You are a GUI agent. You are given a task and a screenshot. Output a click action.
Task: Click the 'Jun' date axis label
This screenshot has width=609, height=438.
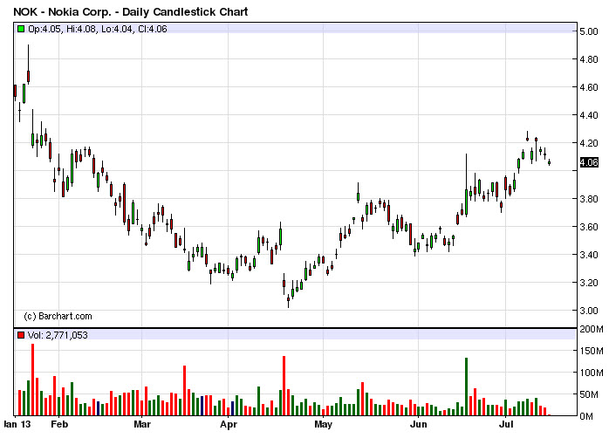point(419,424)
